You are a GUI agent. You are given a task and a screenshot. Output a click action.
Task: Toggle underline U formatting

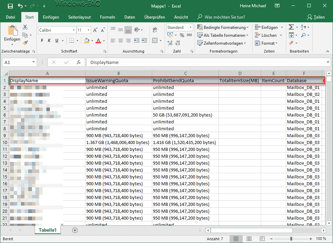57,40
